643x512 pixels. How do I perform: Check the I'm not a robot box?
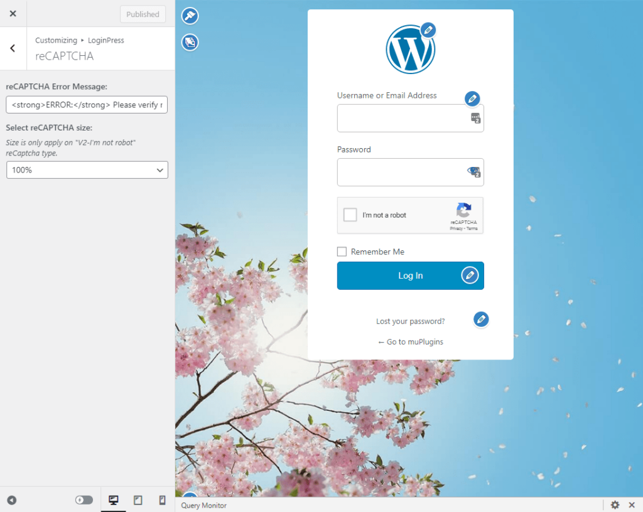pyautogui.click(x=350, y=215)
